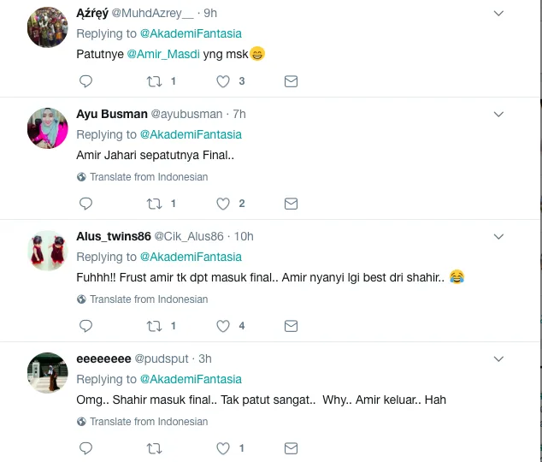Open Ayu Busman's profile picture
The width and height of the screenshot is (542, 462).
click(x=48, y=128)
